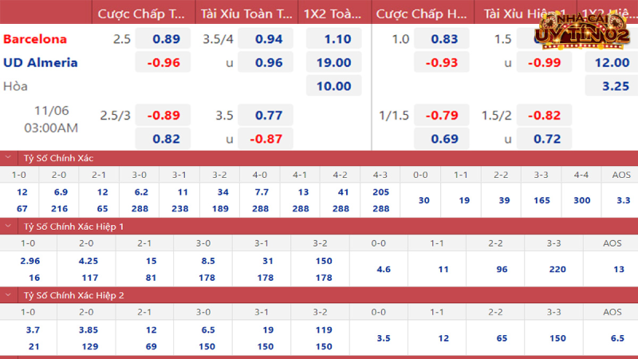The width and height of the screenshot is (638, 359).
Task: Open the Tài Xỉu Toàn T... column tab
Action: (246, 14)
